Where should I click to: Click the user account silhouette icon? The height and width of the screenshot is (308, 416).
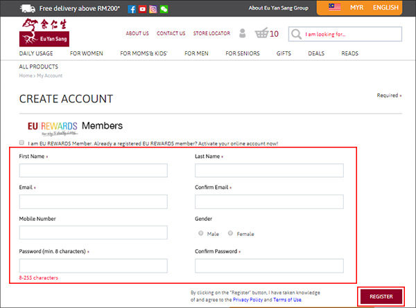242,33
